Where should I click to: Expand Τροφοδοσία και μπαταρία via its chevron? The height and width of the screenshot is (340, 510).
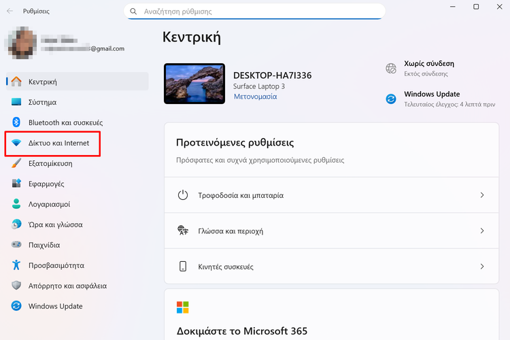coord(481,195)
